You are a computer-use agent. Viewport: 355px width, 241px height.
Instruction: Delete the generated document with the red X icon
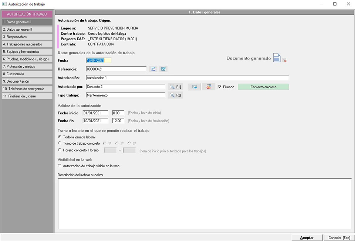coord(284,60)
